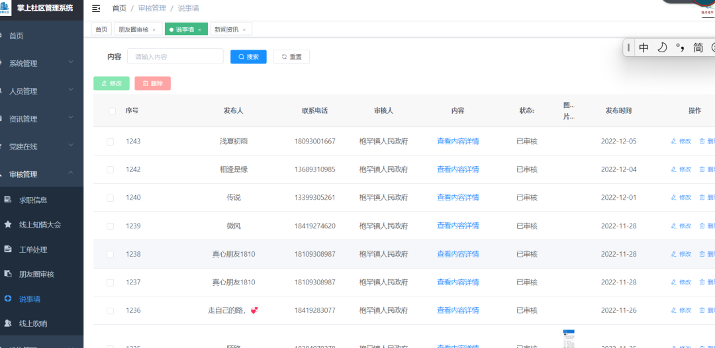
Task: Click the moon icon in IME toolbar
Action: point(661,48)
